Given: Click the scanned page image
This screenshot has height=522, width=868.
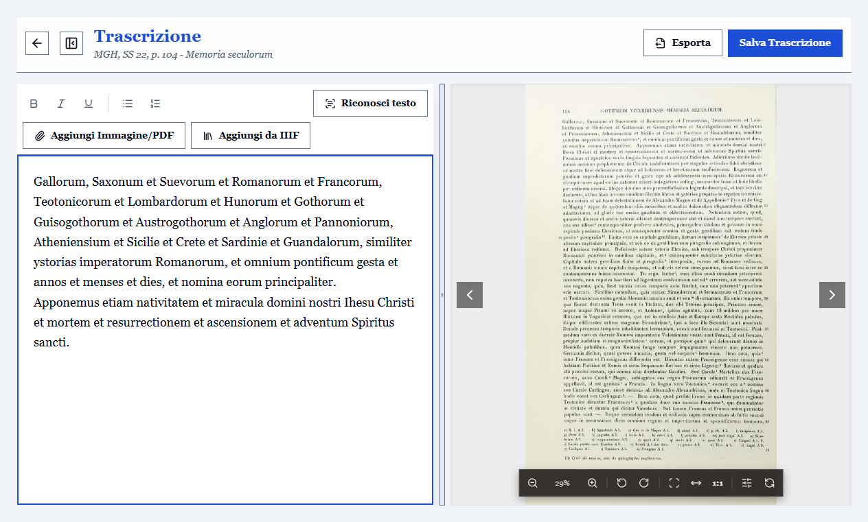Looking at the screenshot, I should pyautogui.click(x=650, y=295).
